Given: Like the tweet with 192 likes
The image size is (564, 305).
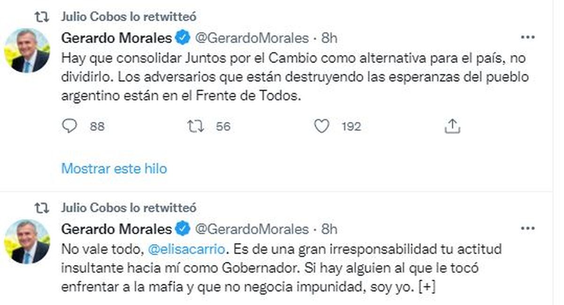Looking at the screenshot, I should click(321, 126).
